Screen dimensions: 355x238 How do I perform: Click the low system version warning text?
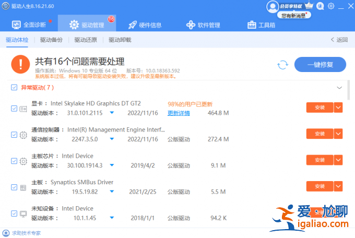[x=105, y=76]
